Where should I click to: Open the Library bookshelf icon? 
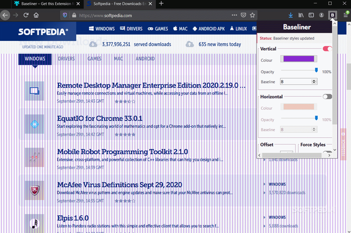tap(301, 15)
